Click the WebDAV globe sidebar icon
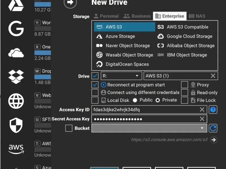The height and width of the screenshot is (169, 226). click(16, 101)
